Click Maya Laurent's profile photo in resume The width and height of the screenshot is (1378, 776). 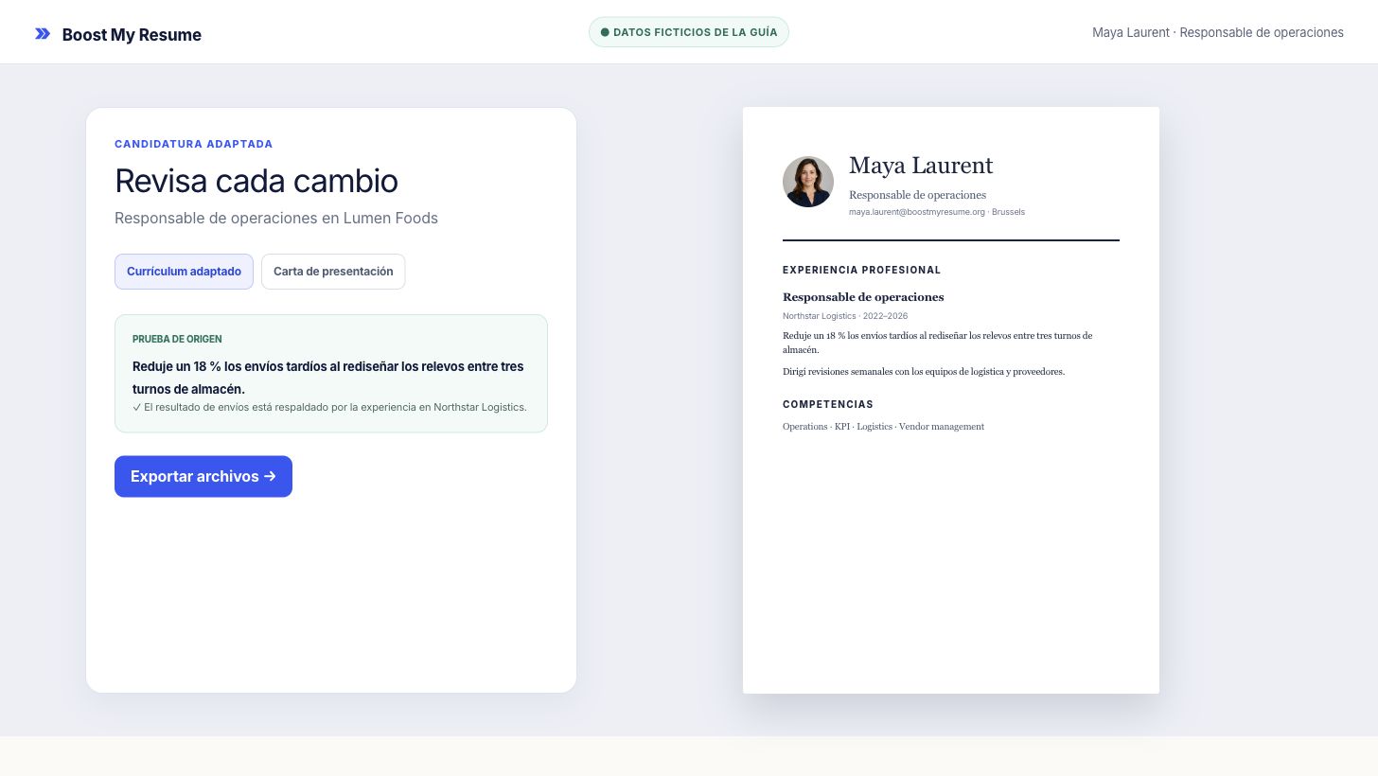tap(808, 182)
